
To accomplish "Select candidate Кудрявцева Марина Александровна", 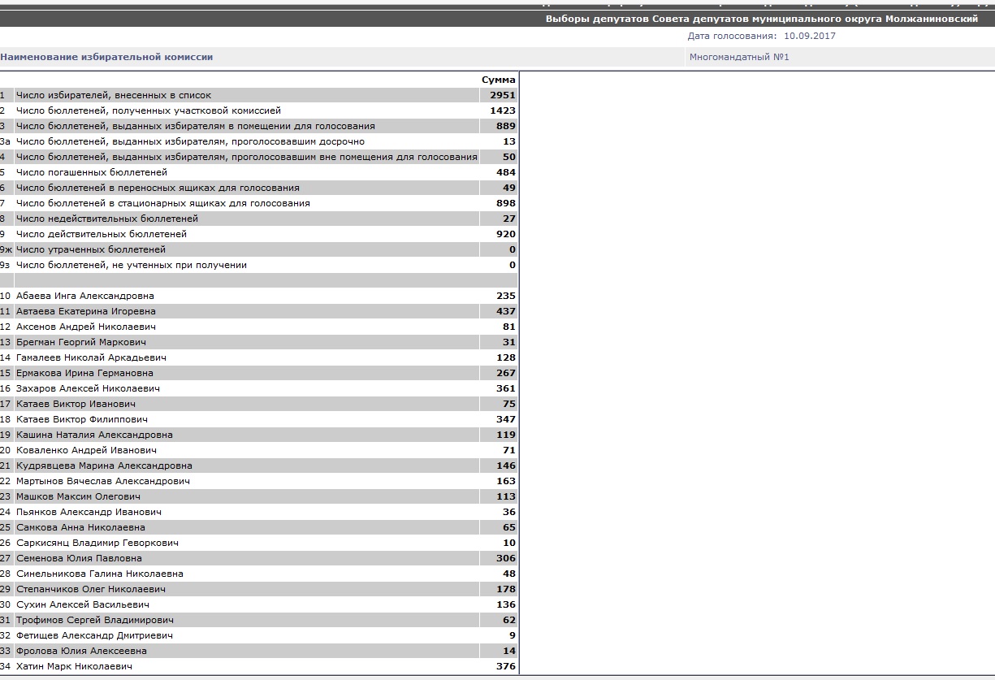I will click(x=104, y=466).
